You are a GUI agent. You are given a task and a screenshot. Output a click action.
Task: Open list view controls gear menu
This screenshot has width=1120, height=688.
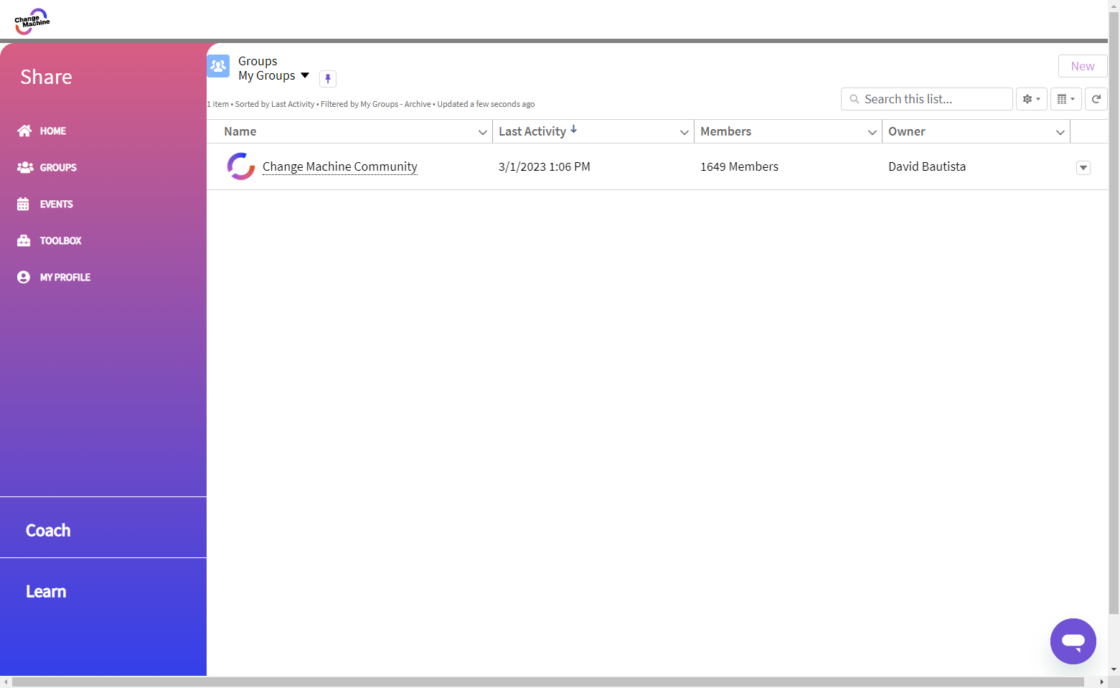point(1031,99)
